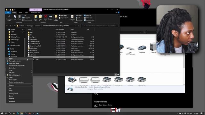Click History in the ribbon Open group

(x=79, y=20)
